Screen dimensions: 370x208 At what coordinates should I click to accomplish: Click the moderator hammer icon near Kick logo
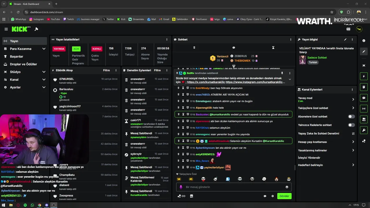coord(36,29)
